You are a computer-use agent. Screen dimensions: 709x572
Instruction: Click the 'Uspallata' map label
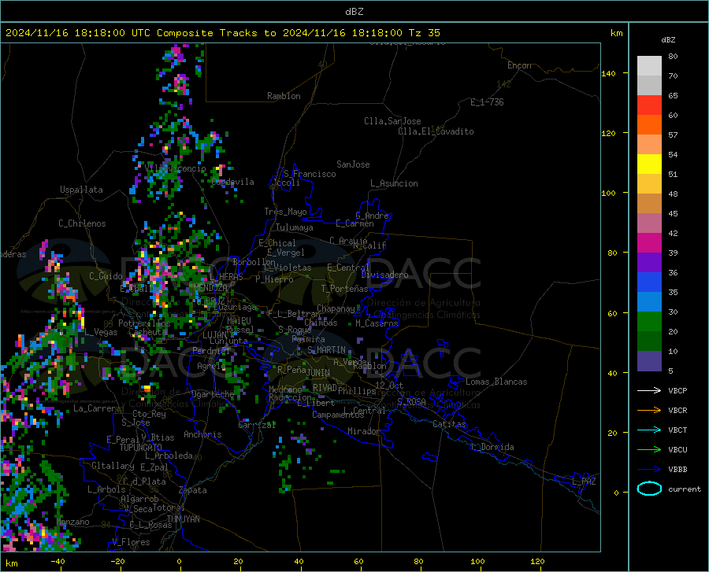coord(81,190)
